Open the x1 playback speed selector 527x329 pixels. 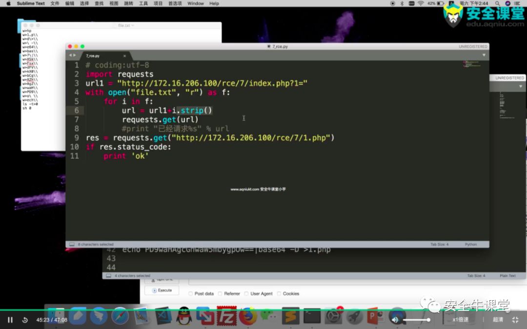point(461,320)
